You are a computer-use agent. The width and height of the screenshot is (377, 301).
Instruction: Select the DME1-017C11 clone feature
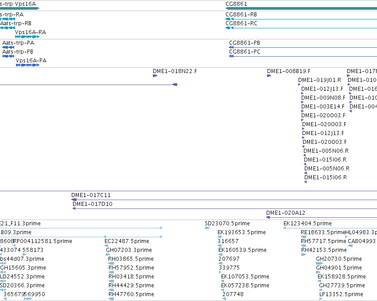click(x=224, y=200)
